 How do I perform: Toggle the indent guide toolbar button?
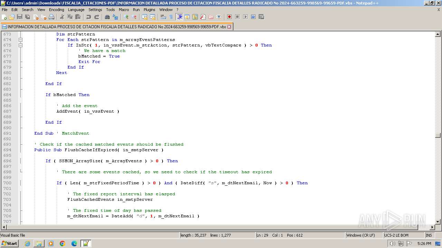coord(180,17)
